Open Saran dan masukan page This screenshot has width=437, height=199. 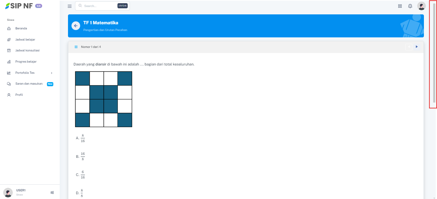click(29, 84)
